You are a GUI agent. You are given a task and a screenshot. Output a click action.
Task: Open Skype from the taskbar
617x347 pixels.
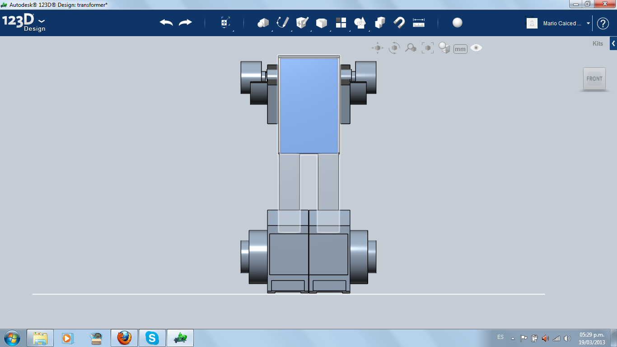click(152, 338)
